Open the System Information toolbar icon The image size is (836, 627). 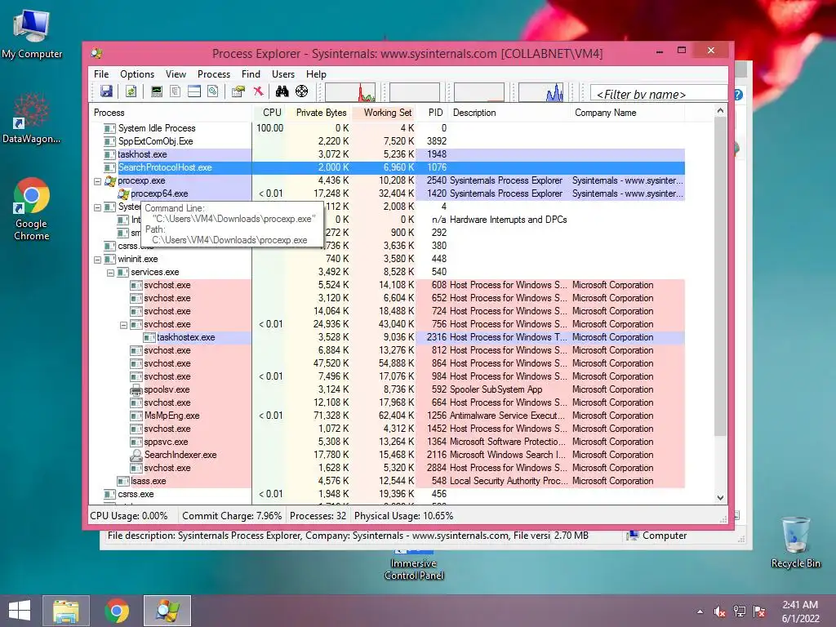click(156, 91)
